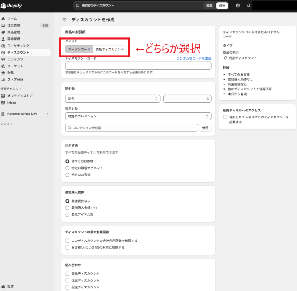Select the 特定の顧客セグメント radio option

click(67, 168)
